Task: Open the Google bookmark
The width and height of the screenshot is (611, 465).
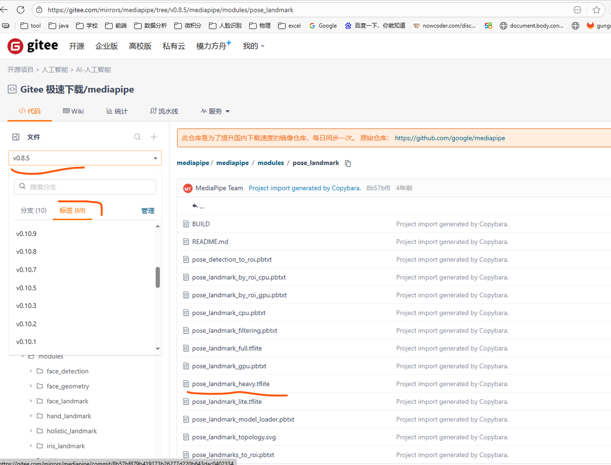Action: [x=323, y=26]
